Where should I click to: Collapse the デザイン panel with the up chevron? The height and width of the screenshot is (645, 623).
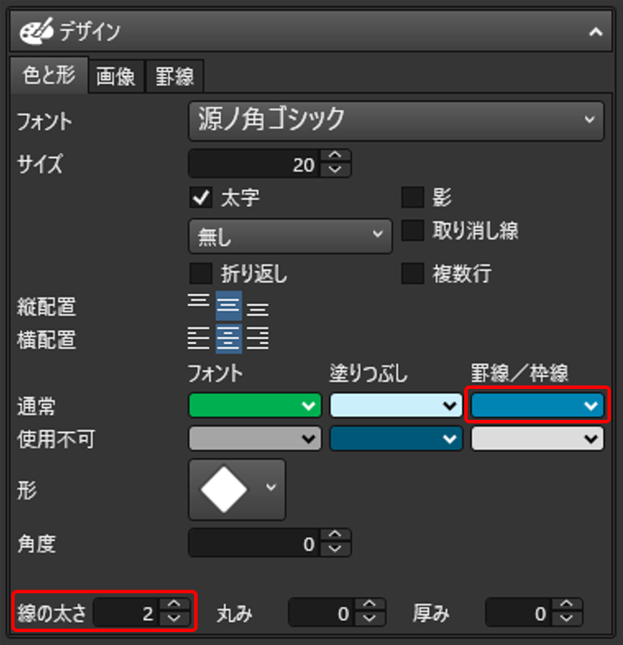click(x=595, y=32)
